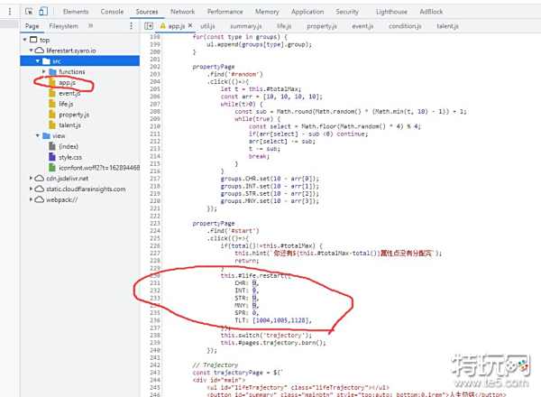
Task: Click the '#random' string on line 203
Action: tap(246, 74)
